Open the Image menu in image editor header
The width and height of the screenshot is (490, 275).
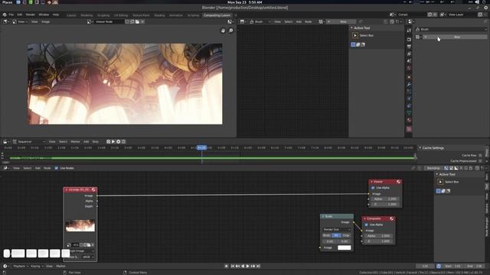46,22
